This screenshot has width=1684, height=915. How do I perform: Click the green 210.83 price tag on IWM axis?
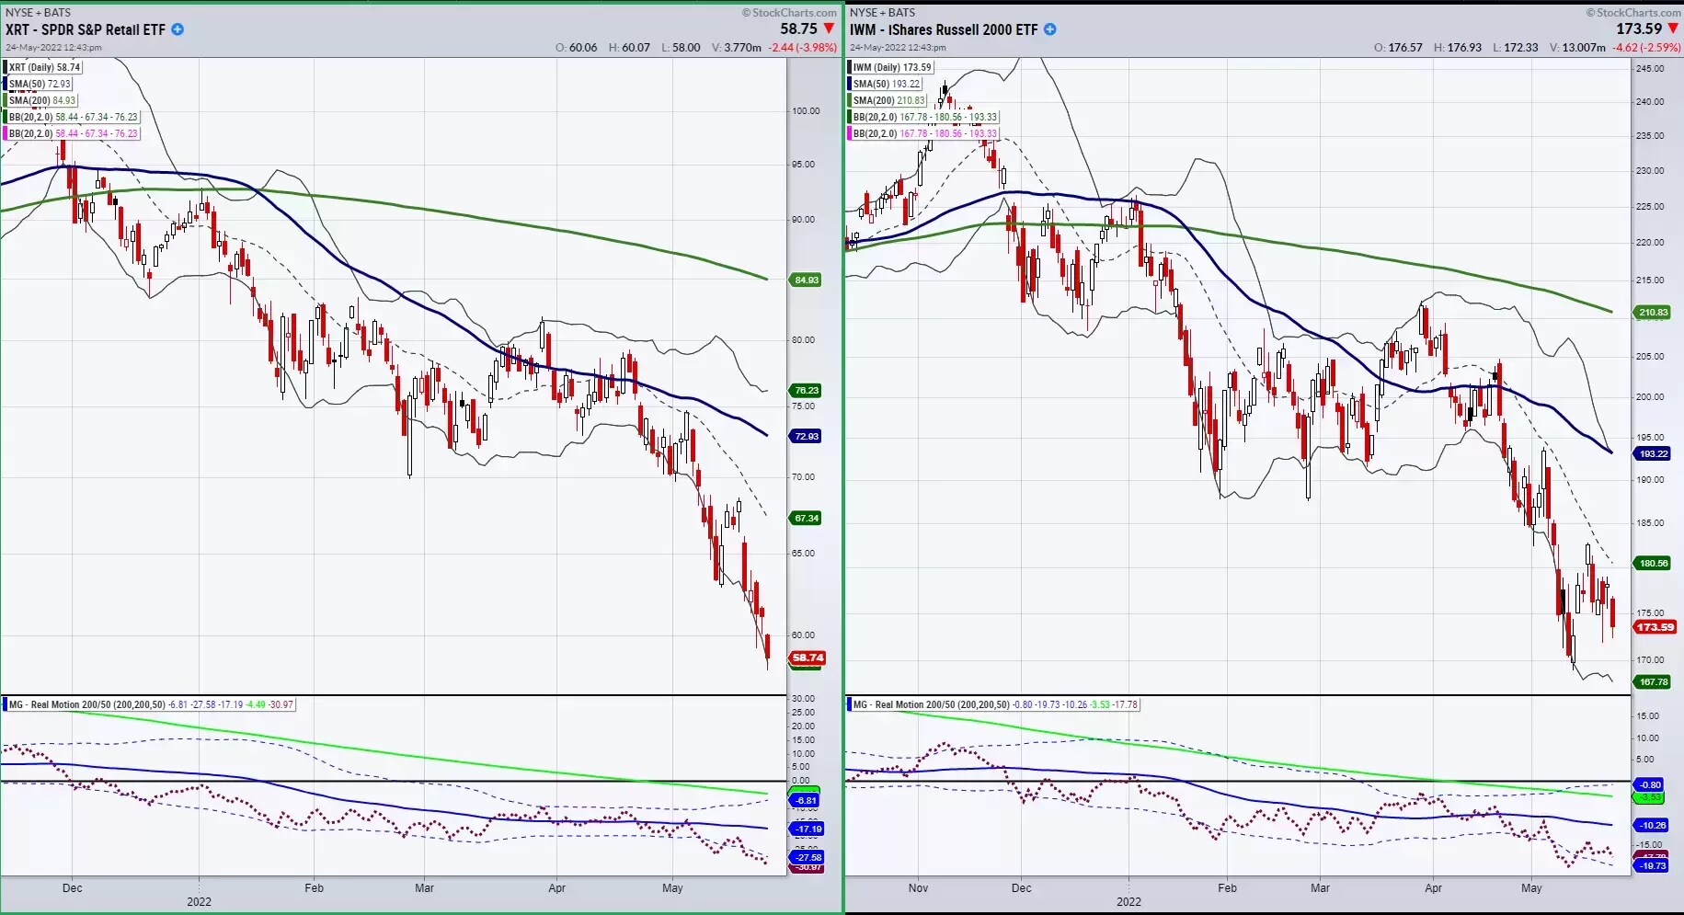1652,313
